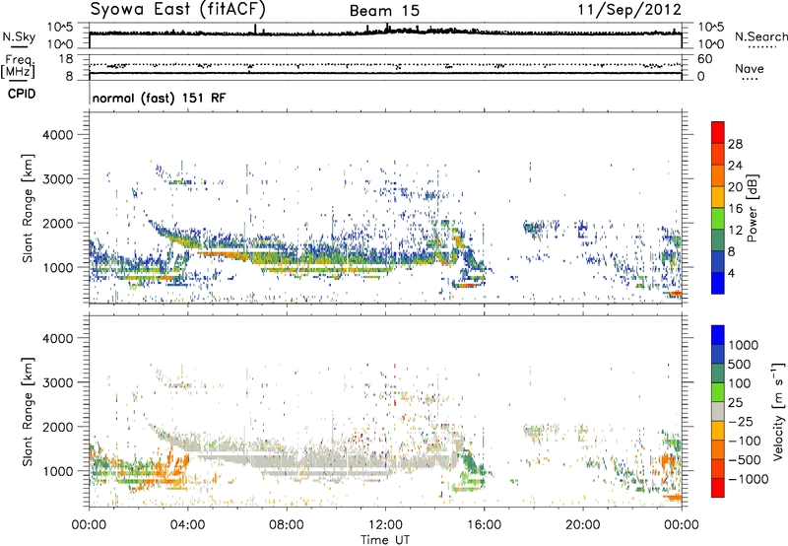Viewport: 788px width, 546px height.
Task: Click the "3000" tick beside Velocity panel
Action: click(x=57, y=382)
